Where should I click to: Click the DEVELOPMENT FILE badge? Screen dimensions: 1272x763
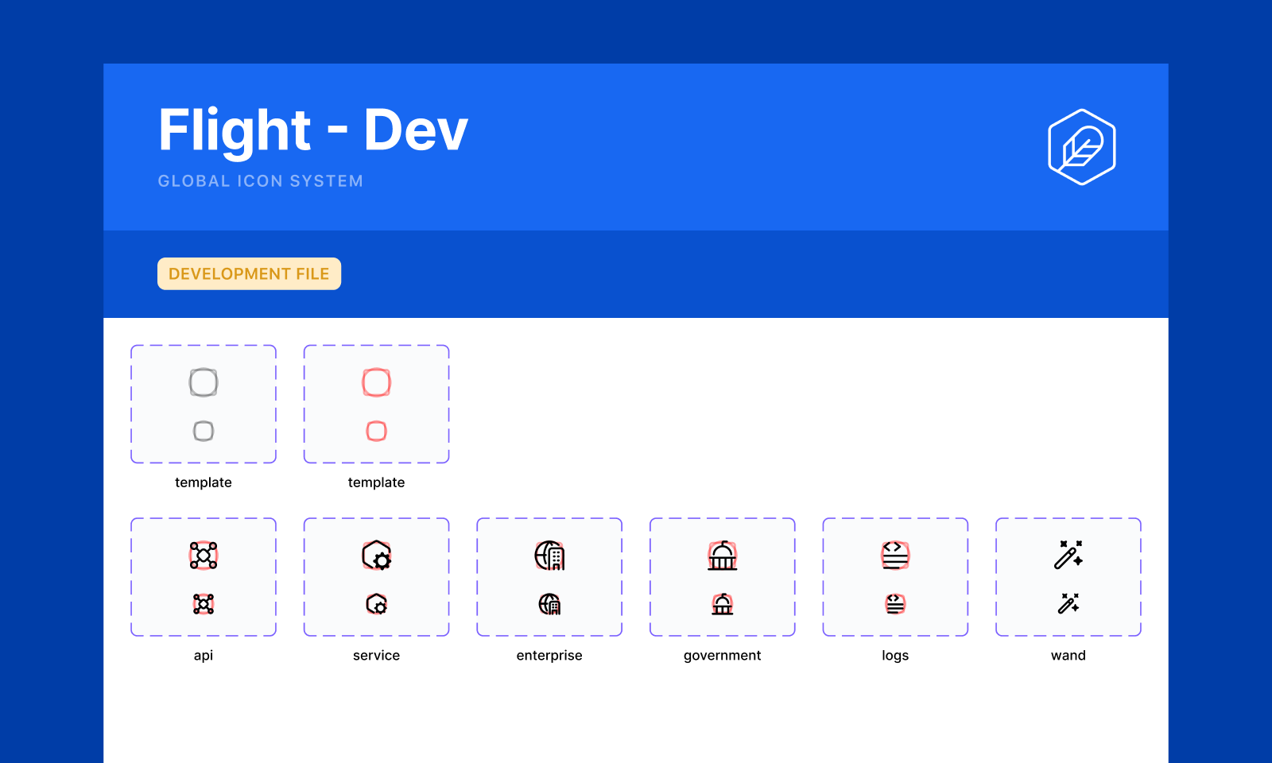(249, 273)
